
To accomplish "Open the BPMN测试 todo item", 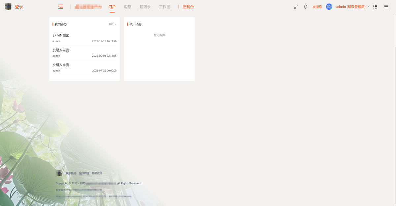I will [x=84, y=38].
